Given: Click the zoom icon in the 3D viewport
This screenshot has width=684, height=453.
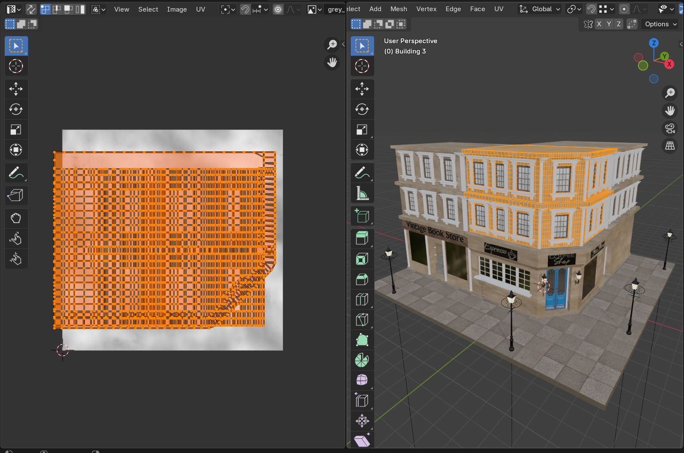Looking at the screenshot, I should (x=670, y=93).
